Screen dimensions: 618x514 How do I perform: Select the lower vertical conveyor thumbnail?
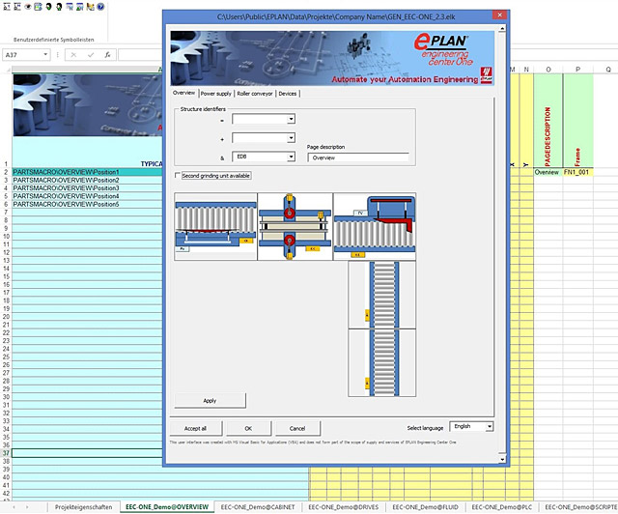[x=382, y=363]
